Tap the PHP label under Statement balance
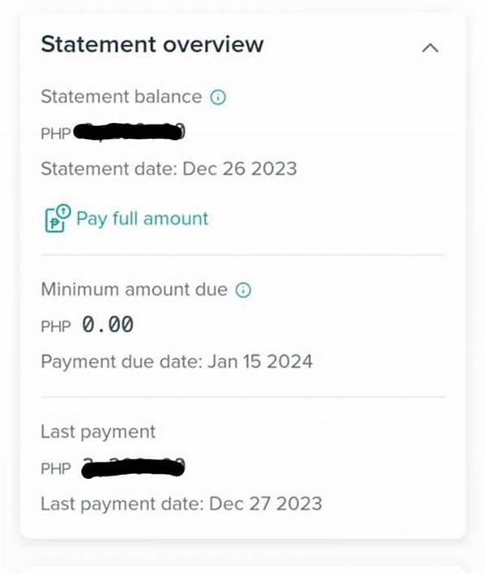The image size is (486, 575). pos(55,133)
